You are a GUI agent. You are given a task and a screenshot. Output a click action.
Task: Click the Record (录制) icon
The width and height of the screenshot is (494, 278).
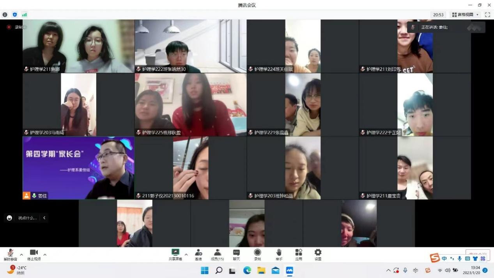(257, 253)
